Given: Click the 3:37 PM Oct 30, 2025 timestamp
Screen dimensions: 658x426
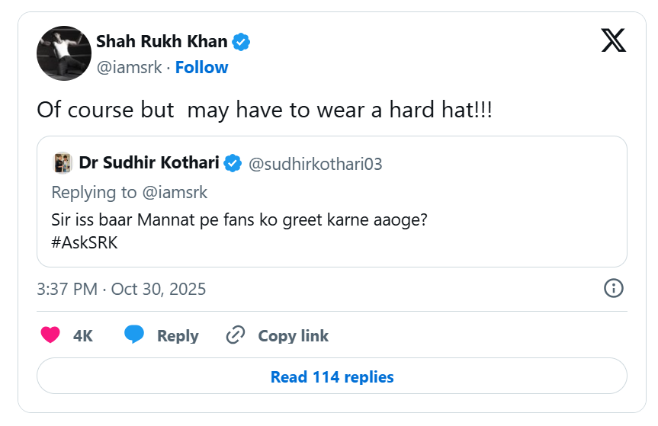Looking at the screenshot, I should [121, 289].
